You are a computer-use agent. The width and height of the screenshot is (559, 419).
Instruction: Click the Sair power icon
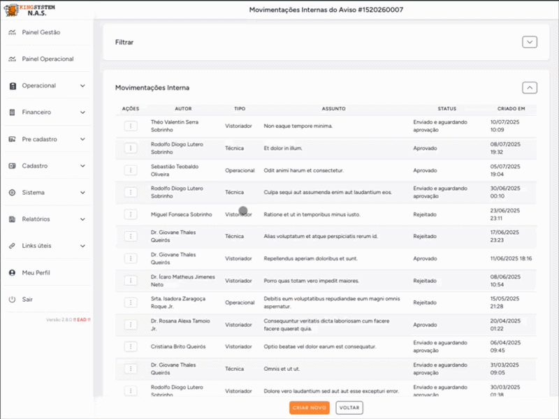click(12, 299)
